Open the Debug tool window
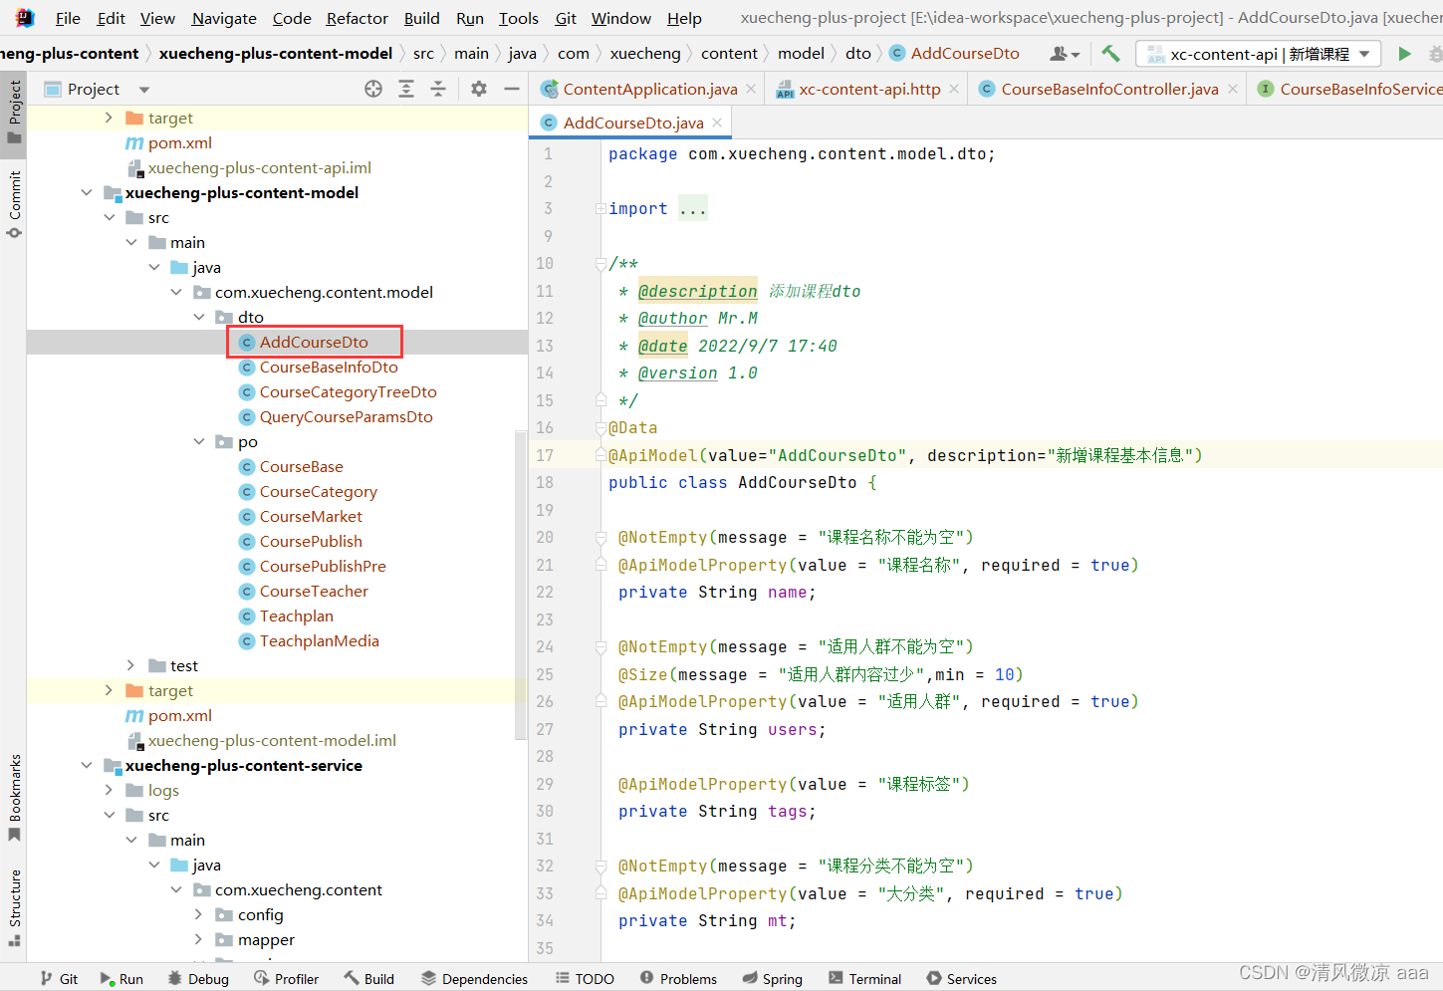 coord(198,979)
